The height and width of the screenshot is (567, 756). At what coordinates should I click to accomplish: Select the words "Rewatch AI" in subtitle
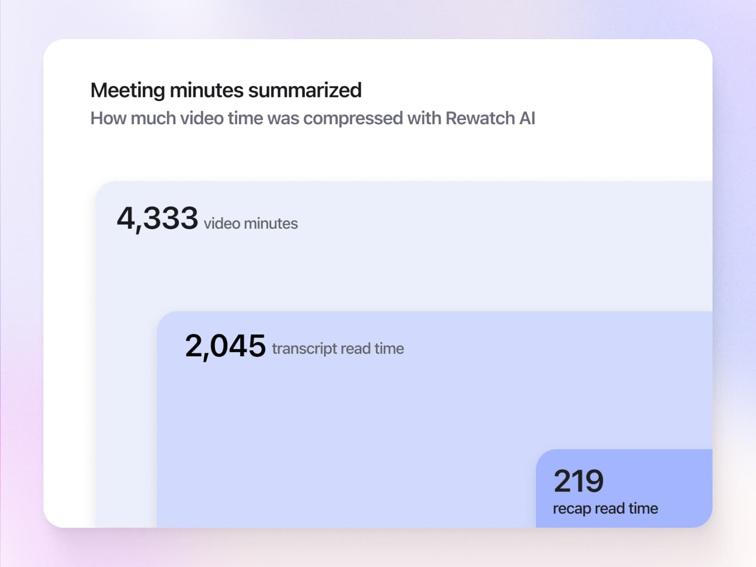coord(490,118)
